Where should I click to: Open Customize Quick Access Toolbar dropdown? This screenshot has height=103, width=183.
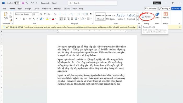tap(37, 3)
